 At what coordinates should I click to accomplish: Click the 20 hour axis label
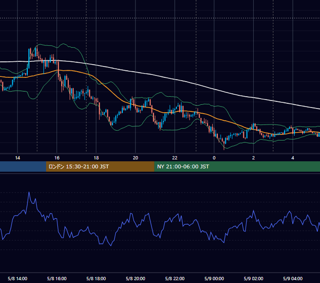point(136,158)
